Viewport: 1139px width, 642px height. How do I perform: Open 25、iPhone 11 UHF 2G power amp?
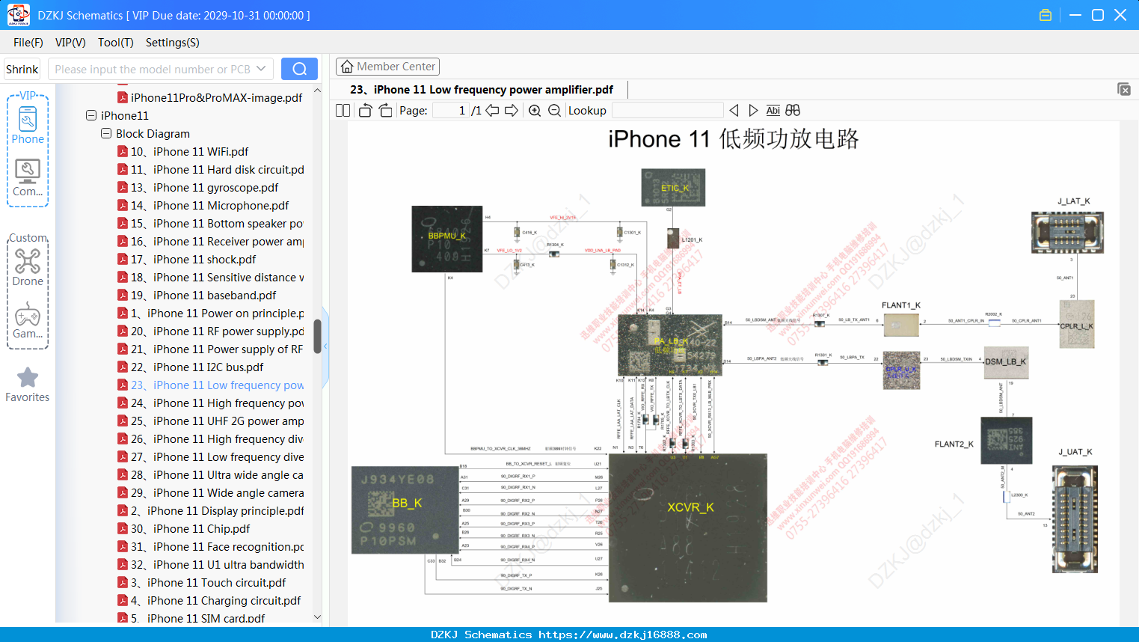tap(218, 421)
